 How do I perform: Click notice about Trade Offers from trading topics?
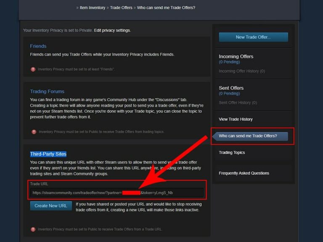101,132
